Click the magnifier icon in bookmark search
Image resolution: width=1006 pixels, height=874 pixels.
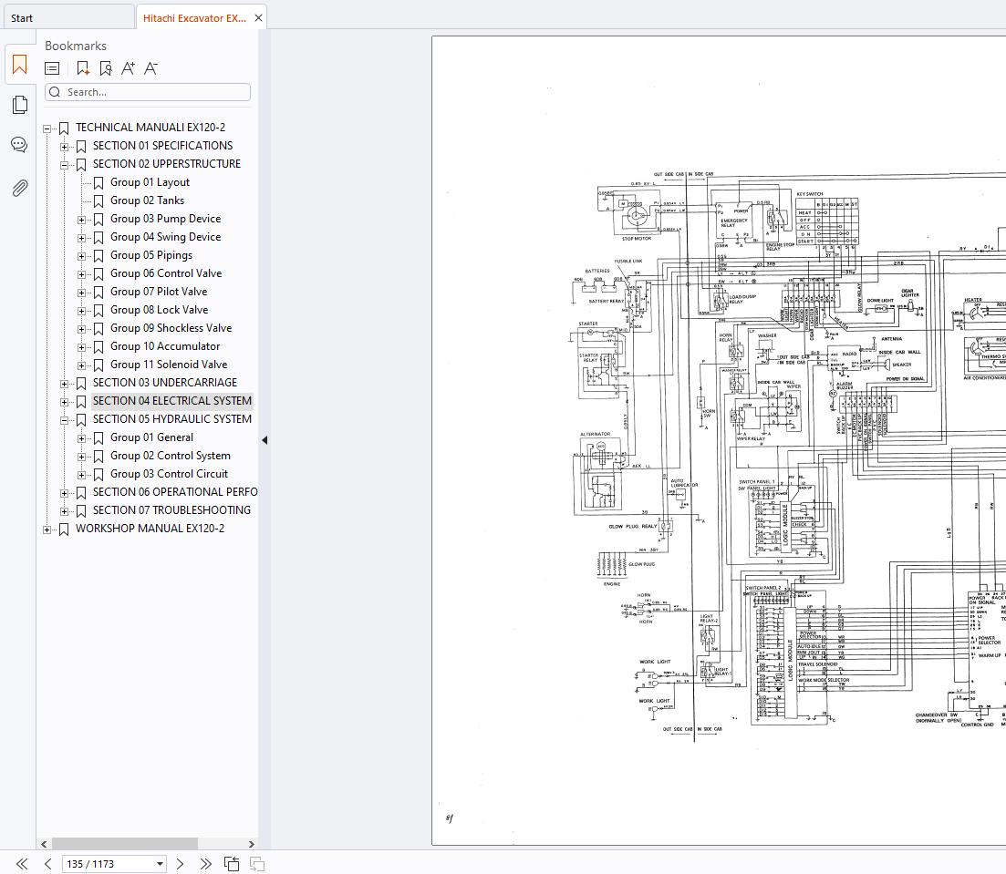point(55,92)
